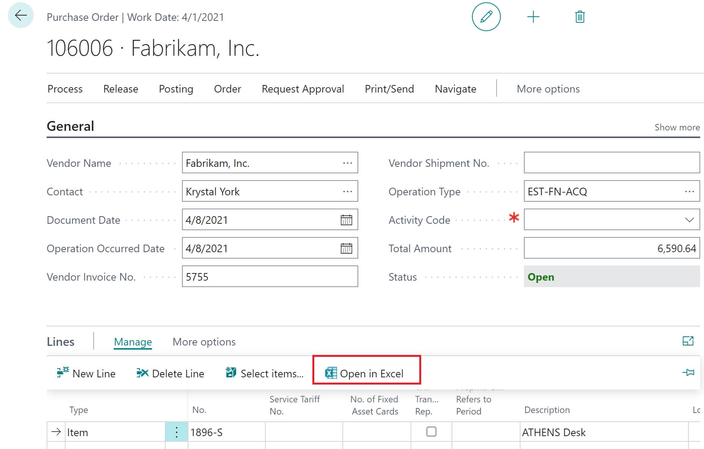Click the Lines section heading
704x449 pixels.
pyautogui.click(x=60, y=342)
